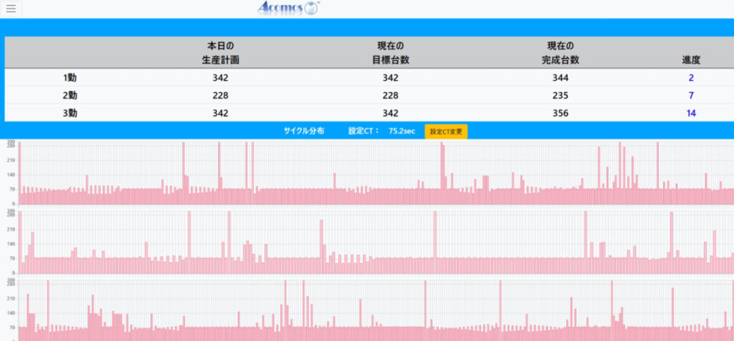Click the Acomos logo in the header

288,9
